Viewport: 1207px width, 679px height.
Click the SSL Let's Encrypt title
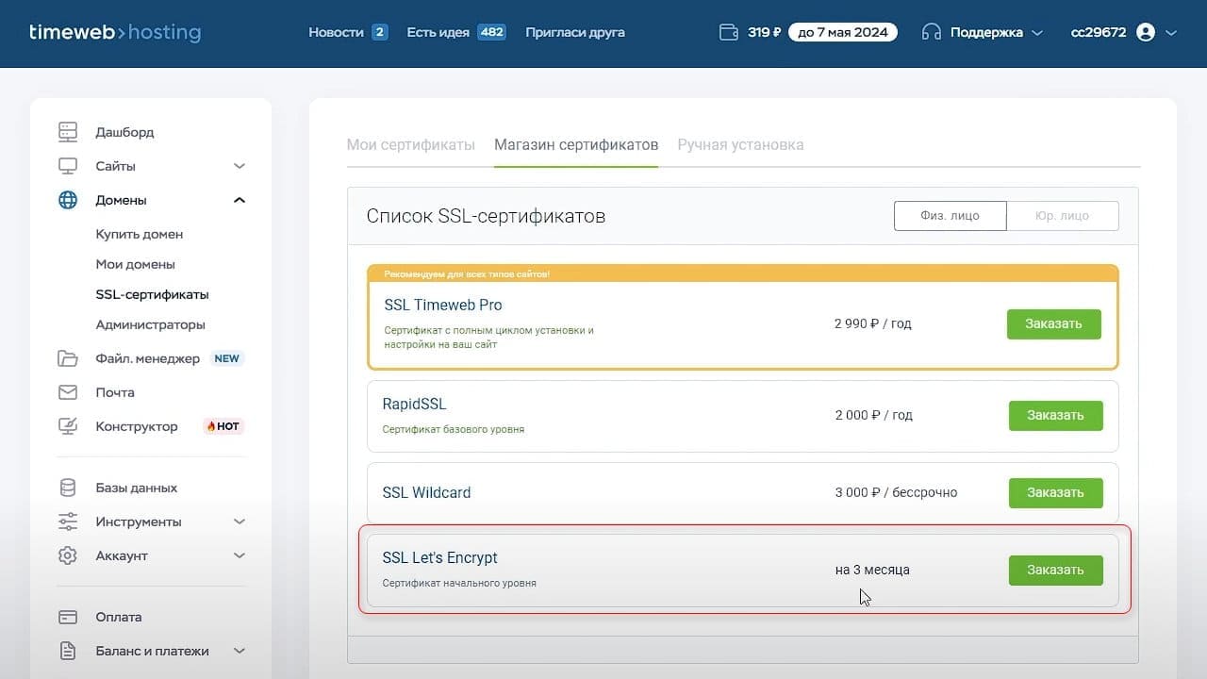coord(439,557)
